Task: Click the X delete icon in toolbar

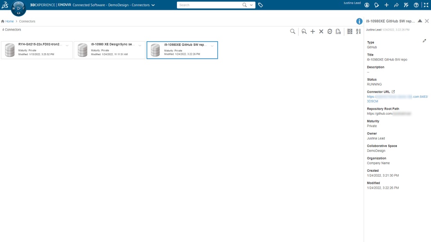Action: click(x=321, y=31)
